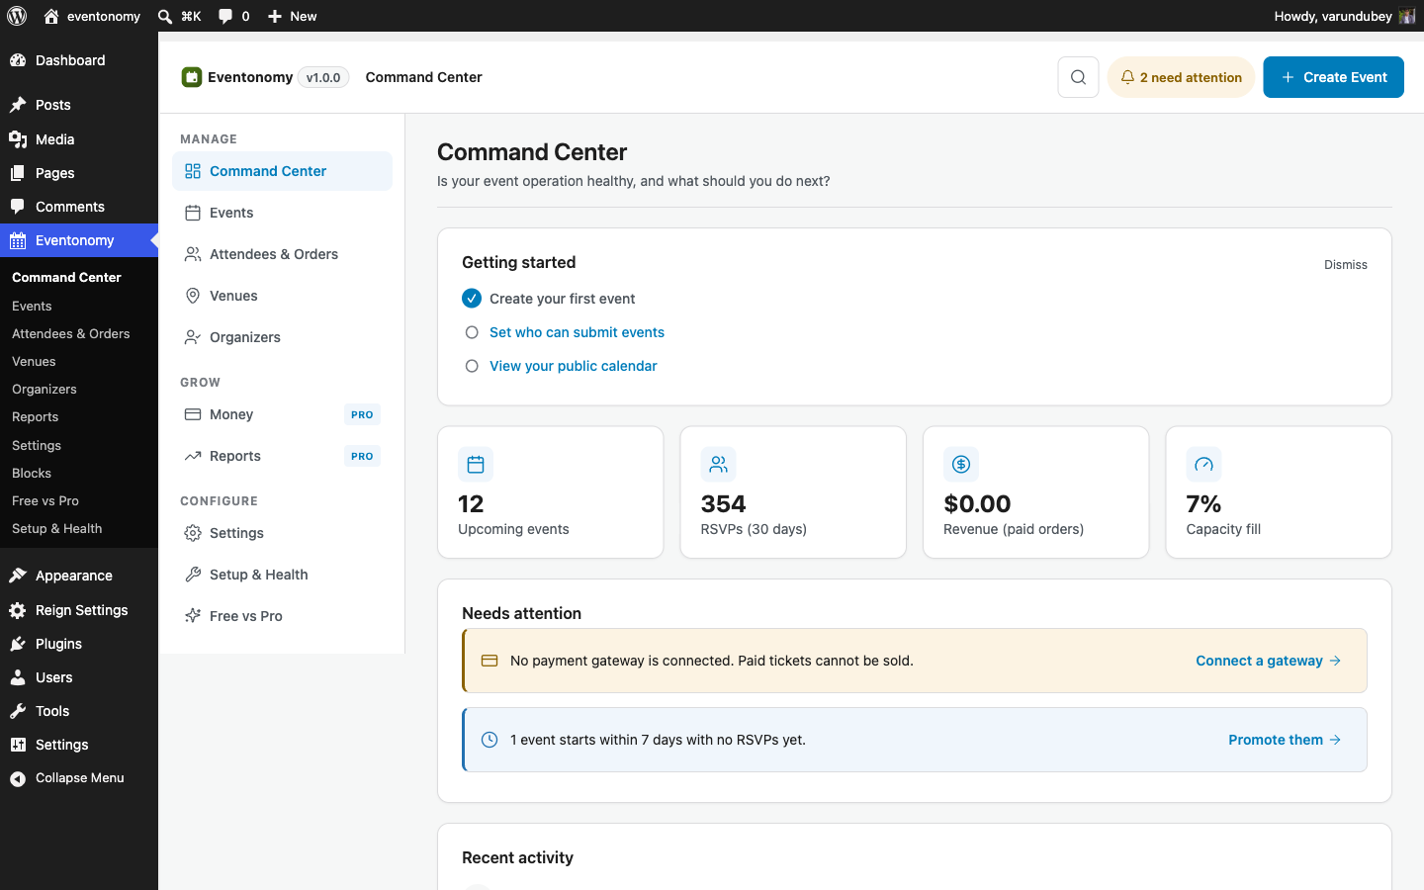Screen dimensions: 1424x890
Task: Open Blocks submenu item
Action: [32, 474]
